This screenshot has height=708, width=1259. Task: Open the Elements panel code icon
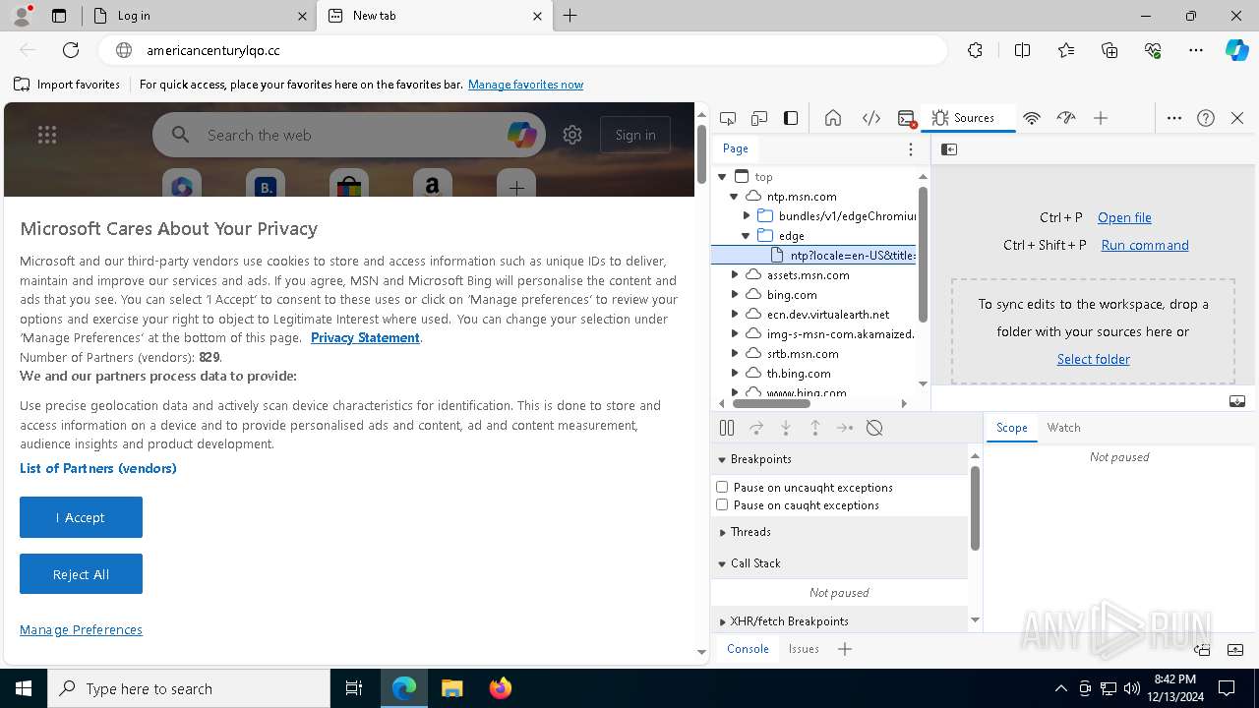coord(871,118)
